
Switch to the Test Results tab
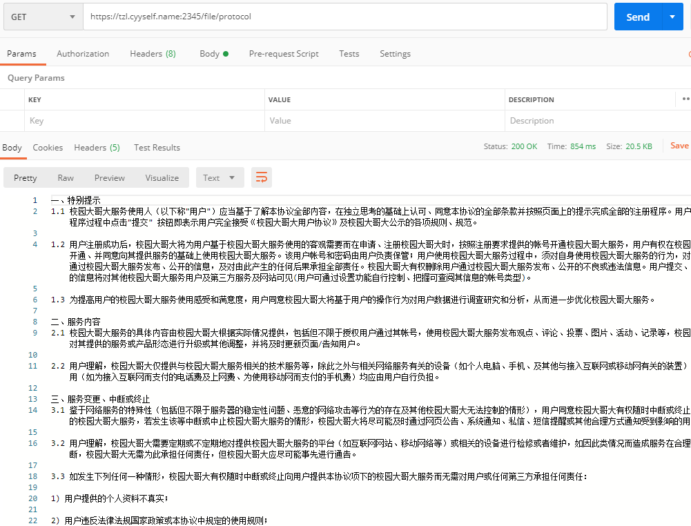tap(157, 148)
